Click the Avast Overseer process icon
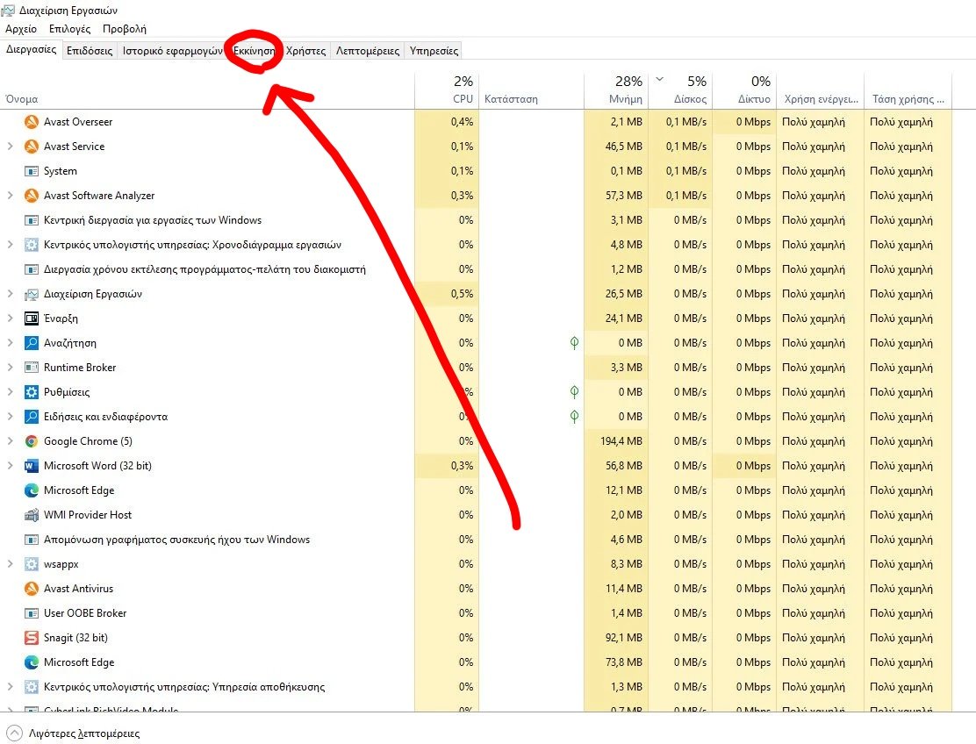The width and height of the screenshot is (976, 744). tap(31, 122)
